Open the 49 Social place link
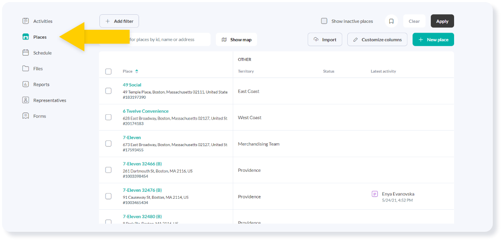 (132, 85)
